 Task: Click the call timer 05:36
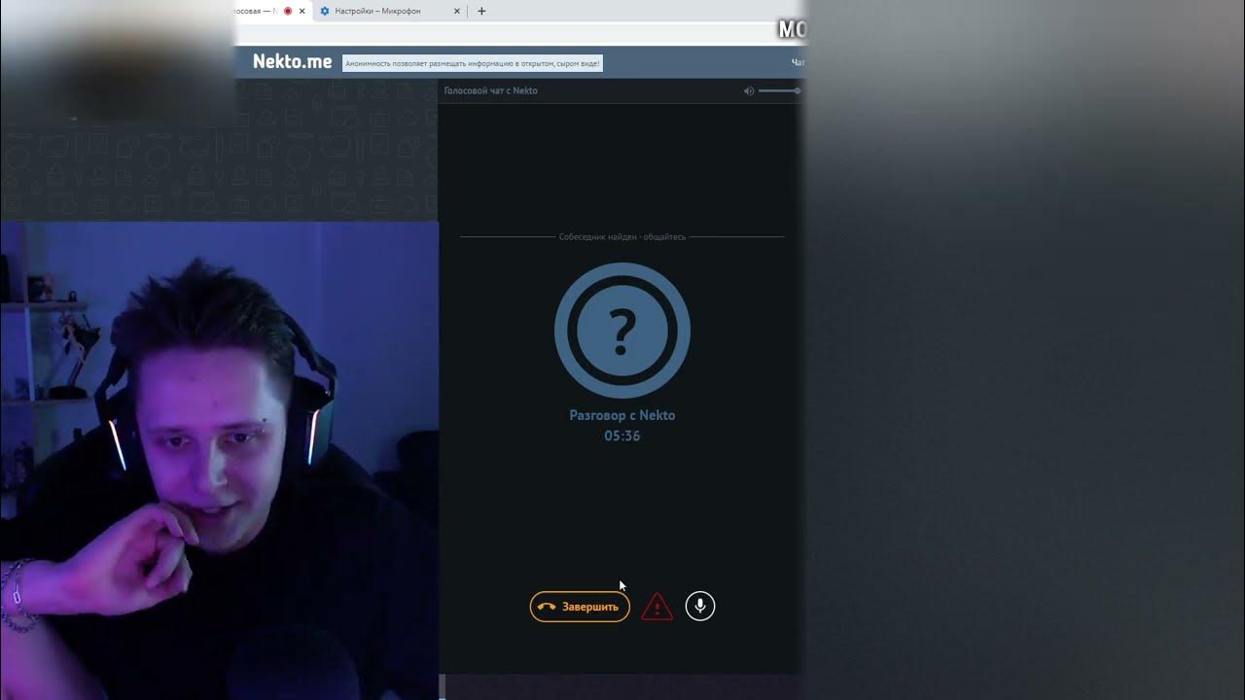click(x=622, y=437)
